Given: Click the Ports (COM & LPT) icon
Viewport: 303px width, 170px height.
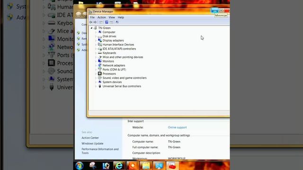Looking at the screenshot, I should pos(100,69).
